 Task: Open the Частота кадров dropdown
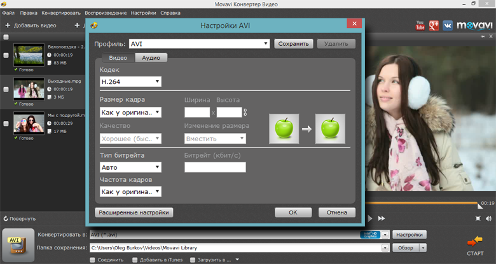(x=130, y=191)
